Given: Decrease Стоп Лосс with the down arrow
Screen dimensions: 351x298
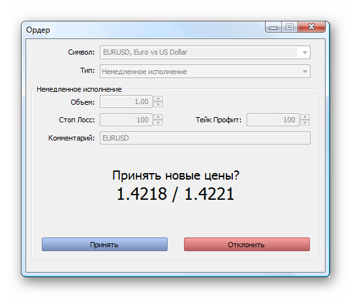Looking at the screenshot, I should [159, 123].
